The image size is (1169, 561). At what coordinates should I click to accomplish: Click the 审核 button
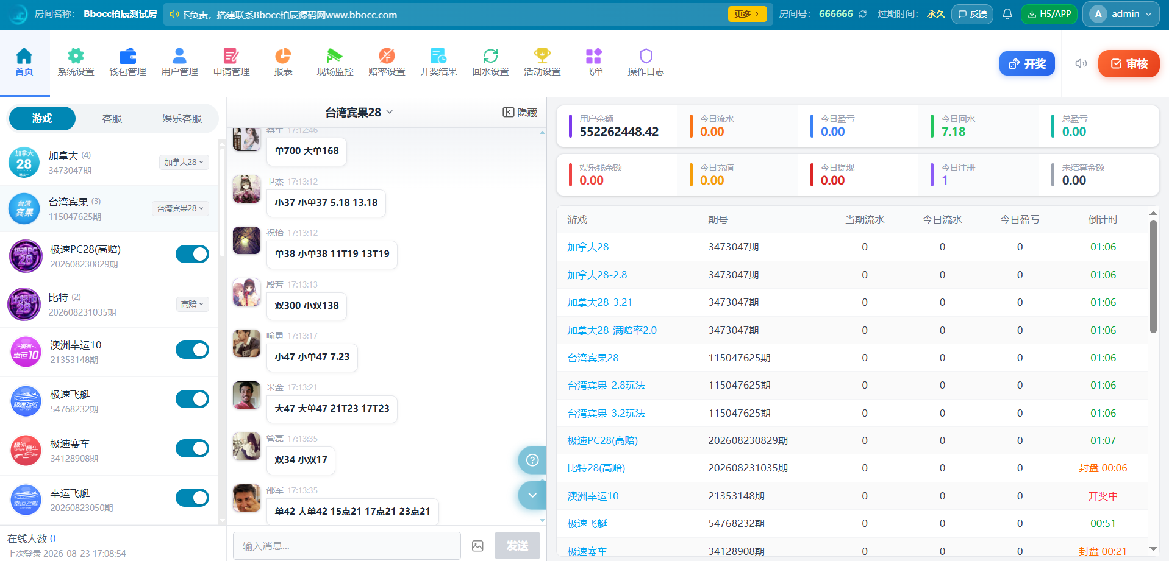coord(1129,63)
